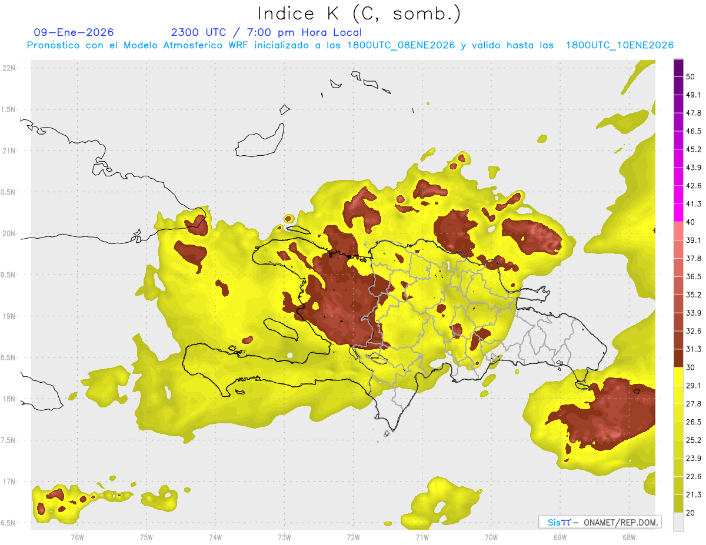
Task: Click the '26.5' colorbar value
Action: [x=694, y=422]
